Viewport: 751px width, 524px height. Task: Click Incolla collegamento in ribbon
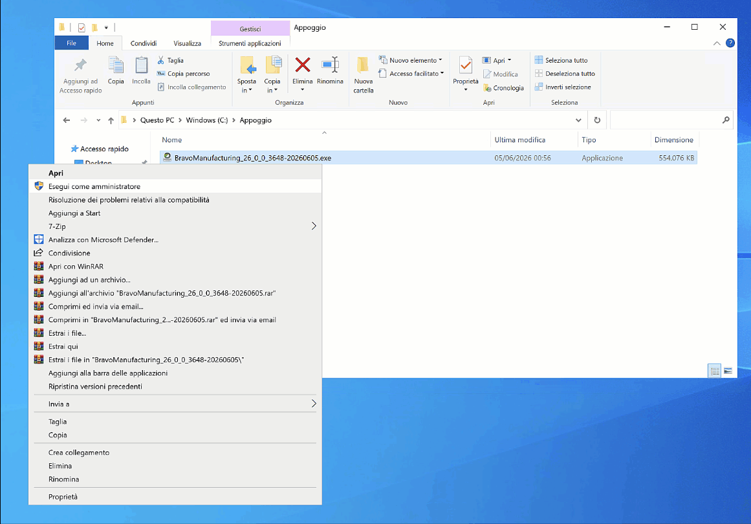click(191, 87)
